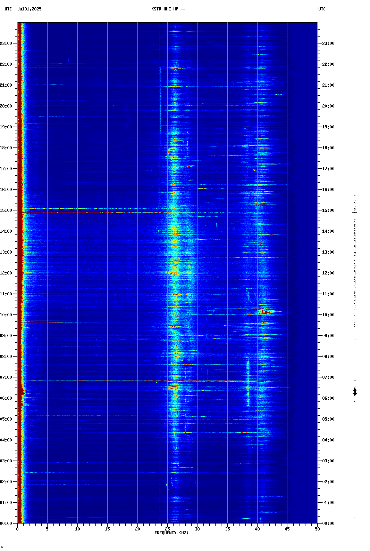370x551 pixels.
Task: Click the small seismogram spike near 15:00
Action: [355, 212]
